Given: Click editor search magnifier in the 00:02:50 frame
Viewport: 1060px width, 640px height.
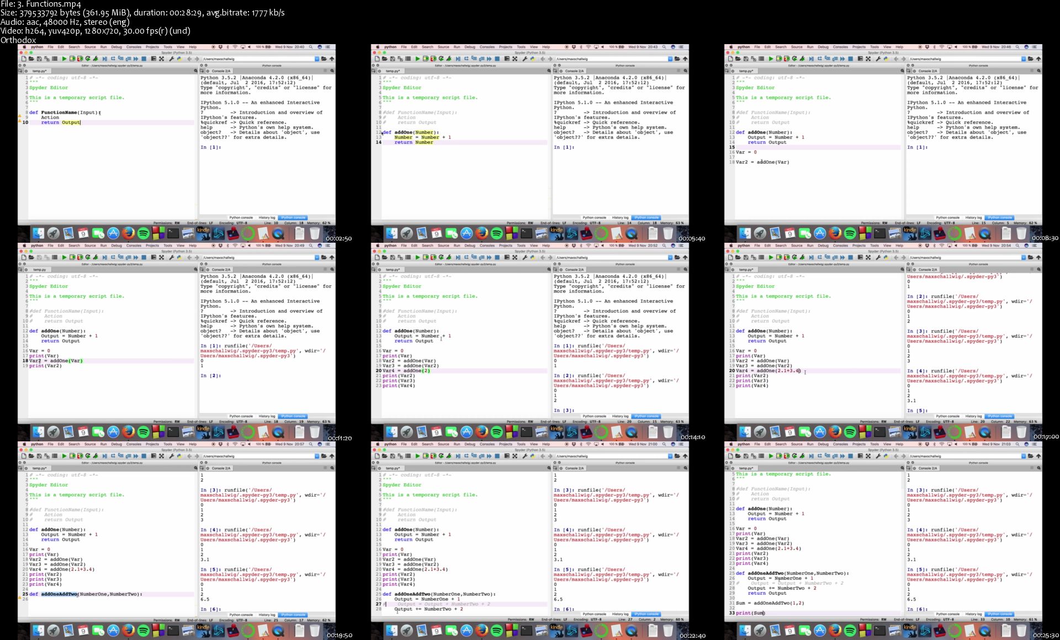Looking at the screenshot, I should click(195, 71).
